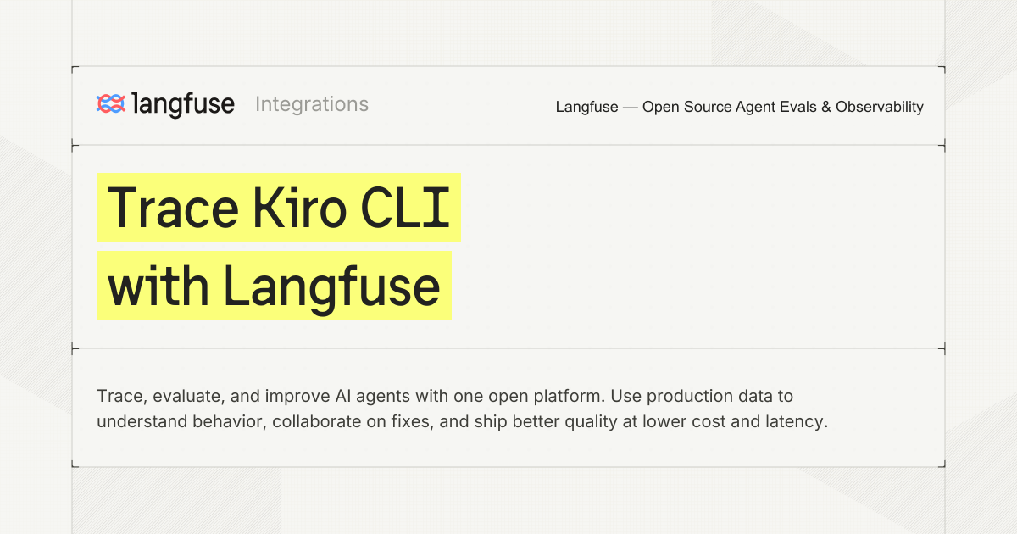Click the Langfuse knot logo icon
This screenshot has width=1017, height=534.
[111, 104]
